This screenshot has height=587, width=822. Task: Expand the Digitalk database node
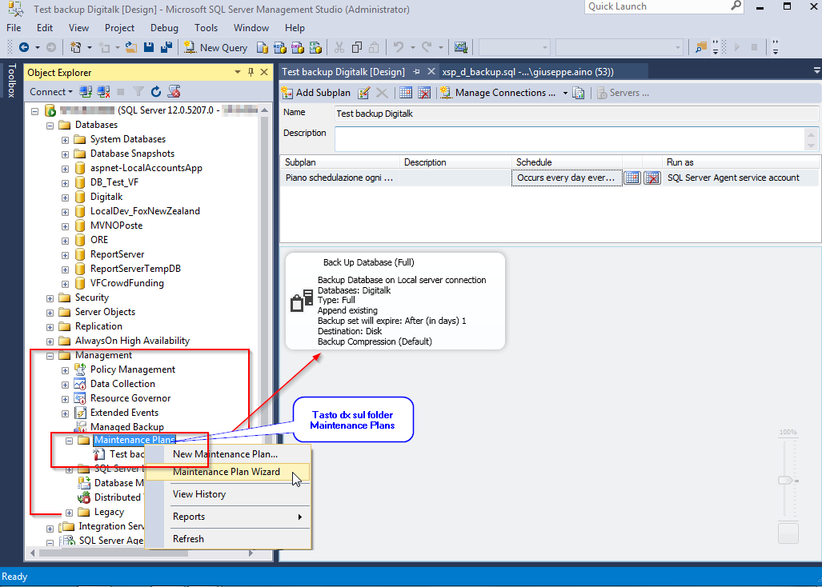click(66, 197)
